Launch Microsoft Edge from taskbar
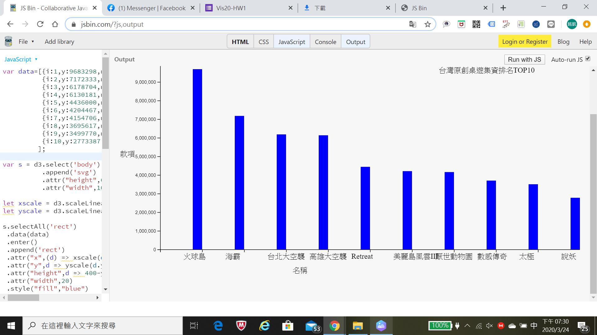The height and width of the screenshot is (335, 597). tap(218, 326)
